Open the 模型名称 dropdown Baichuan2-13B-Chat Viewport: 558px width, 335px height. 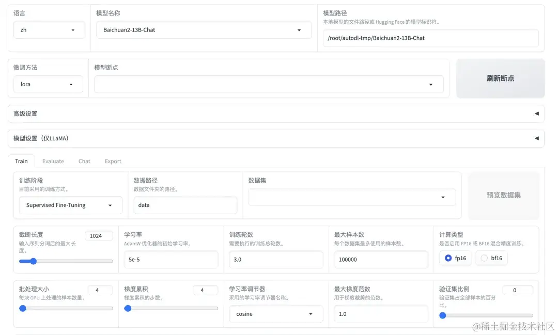click(204, 30)
